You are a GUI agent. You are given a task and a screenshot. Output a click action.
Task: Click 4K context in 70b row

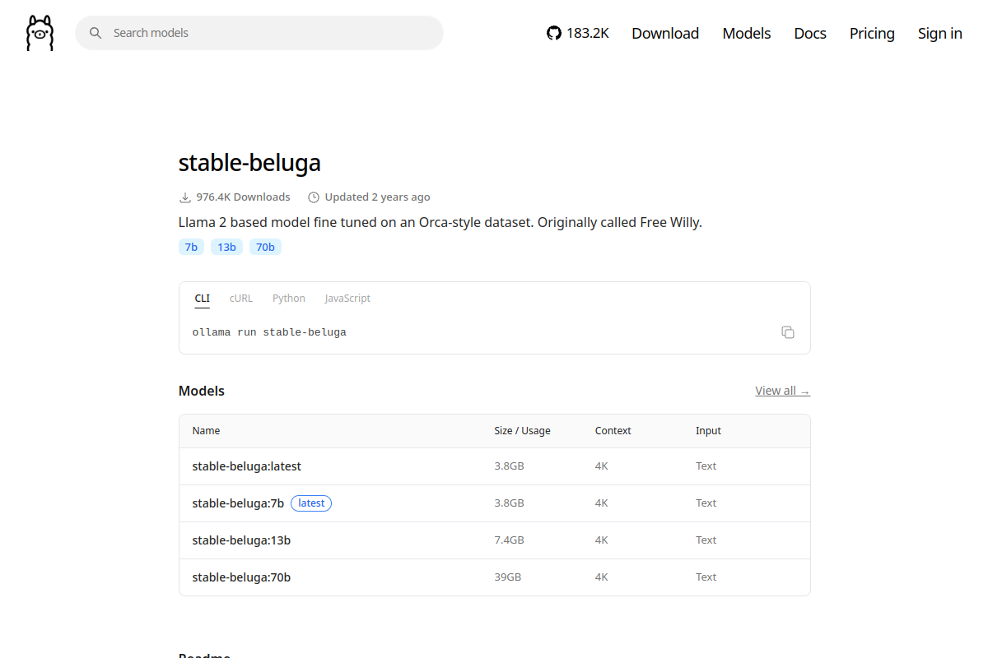pyautogui.click(x=602, y=577)
